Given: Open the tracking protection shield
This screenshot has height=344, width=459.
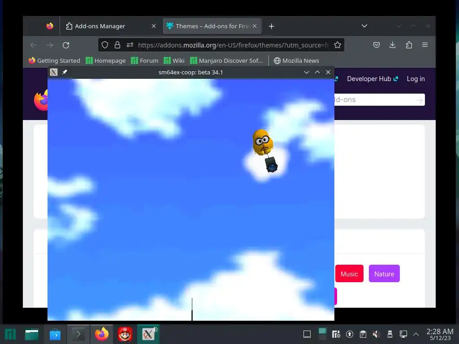Looking at the screenshot, I should (105, 45).
